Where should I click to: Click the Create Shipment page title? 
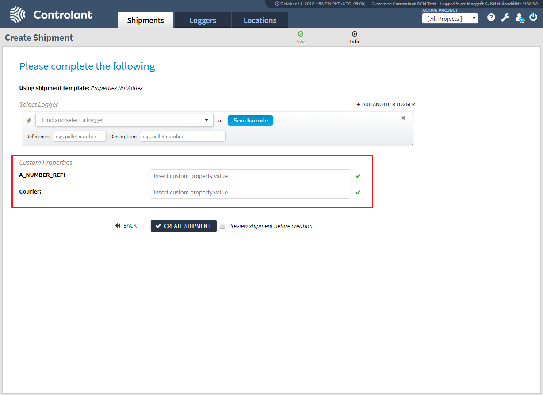point(39,38)
